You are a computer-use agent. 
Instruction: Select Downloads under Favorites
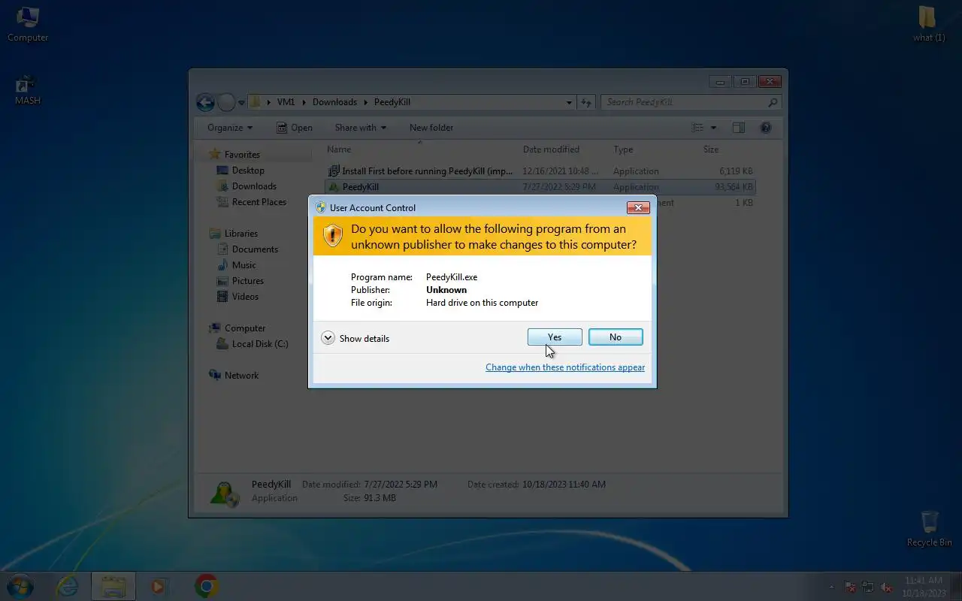click(x=254, y=186)
